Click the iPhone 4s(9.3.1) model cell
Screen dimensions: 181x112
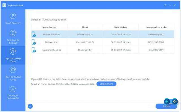(x=85, y=35)
